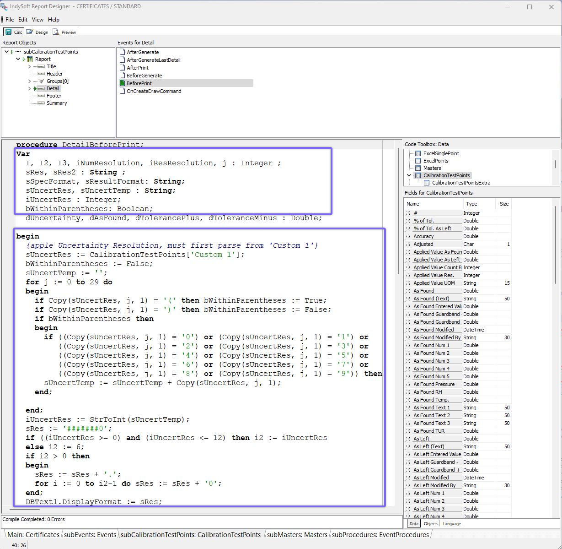Open the View menu

[37, 20]
